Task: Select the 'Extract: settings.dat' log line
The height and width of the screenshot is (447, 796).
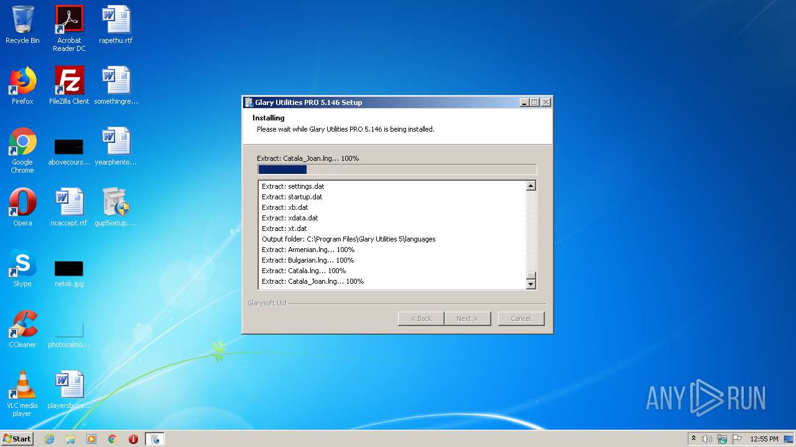Action: (x=293, y=186)
